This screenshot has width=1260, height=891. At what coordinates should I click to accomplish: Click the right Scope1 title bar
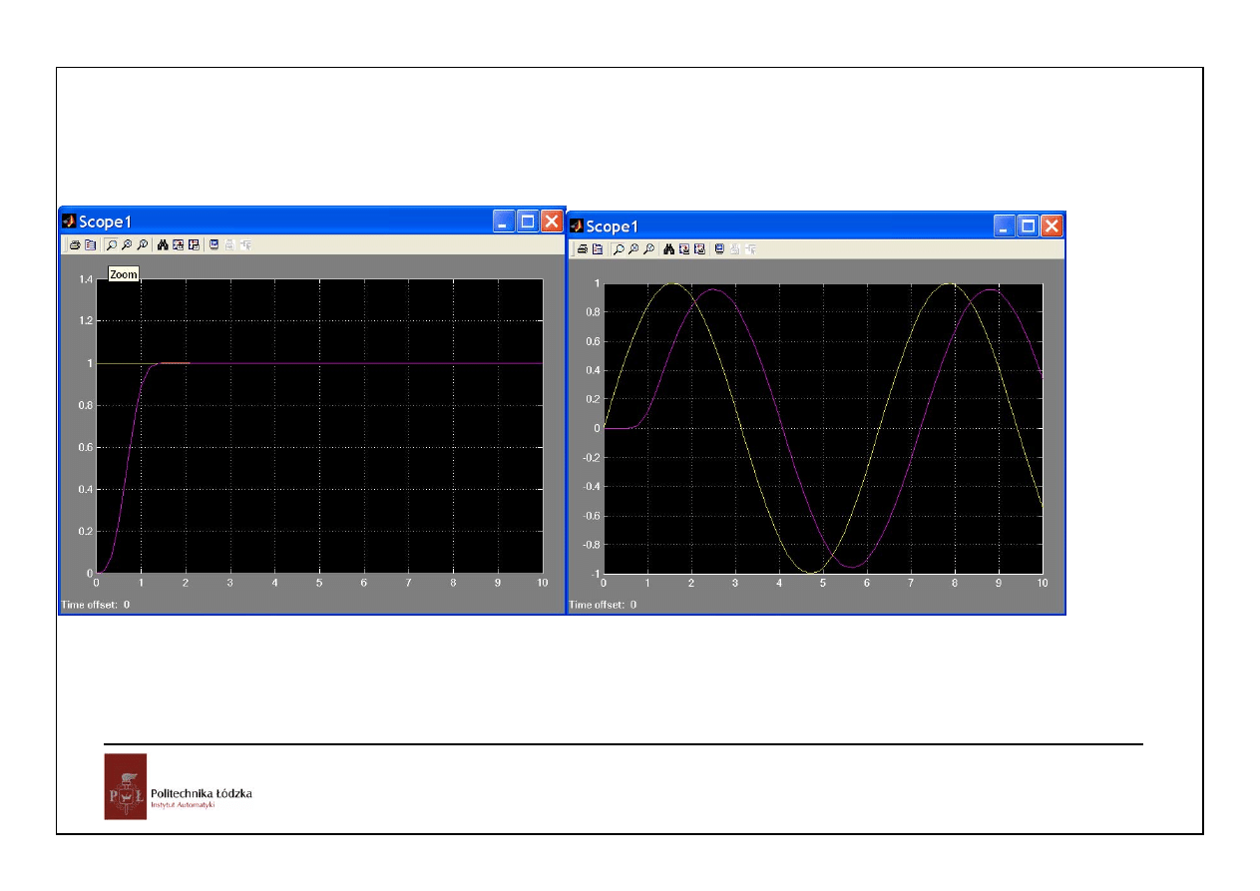pyautogui.click(x=798, y=226)
